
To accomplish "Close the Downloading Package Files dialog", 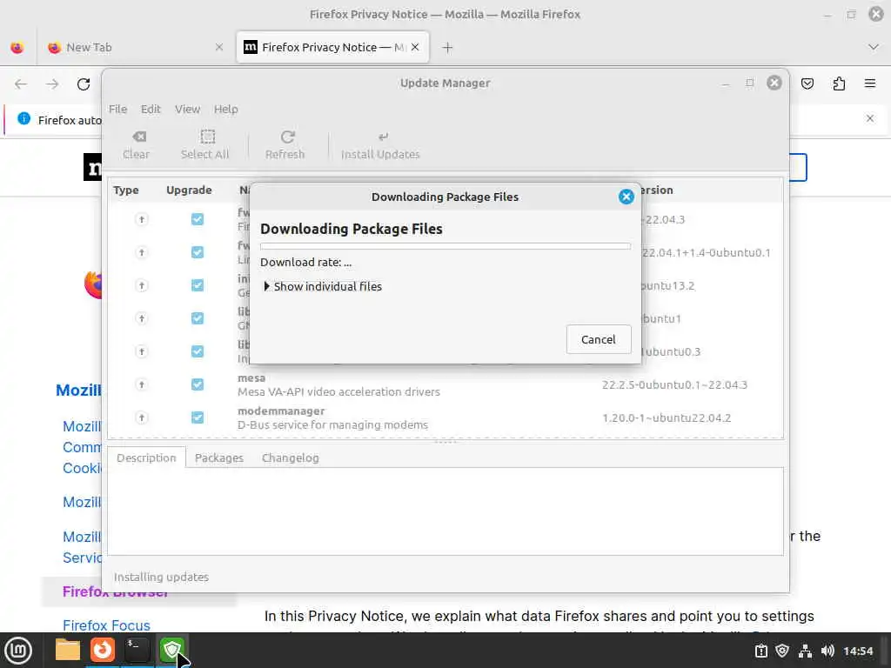I will (626, 197).
